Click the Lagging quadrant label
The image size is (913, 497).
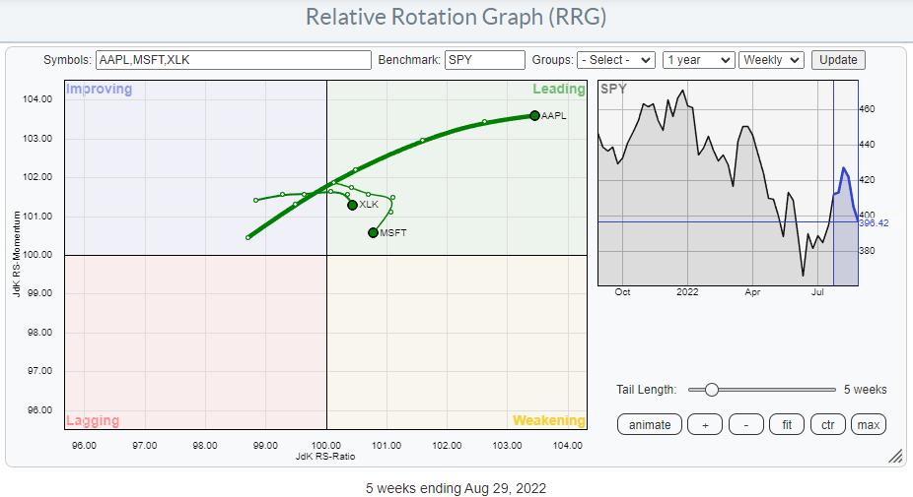[93, 420]
